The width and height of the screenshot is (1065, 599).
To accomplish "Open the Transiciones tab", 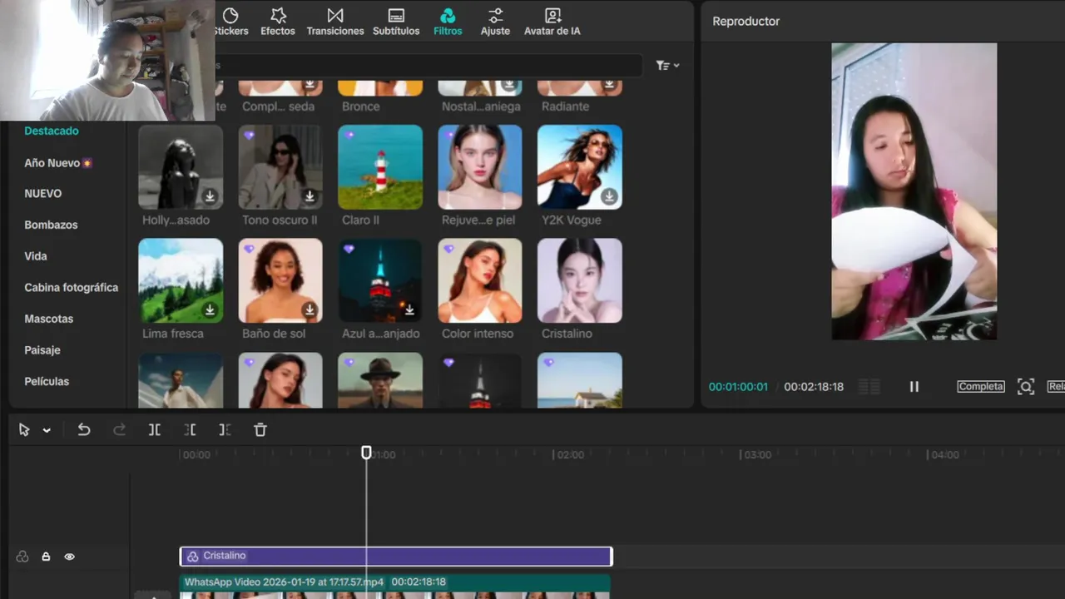I will tap(335, 22).
